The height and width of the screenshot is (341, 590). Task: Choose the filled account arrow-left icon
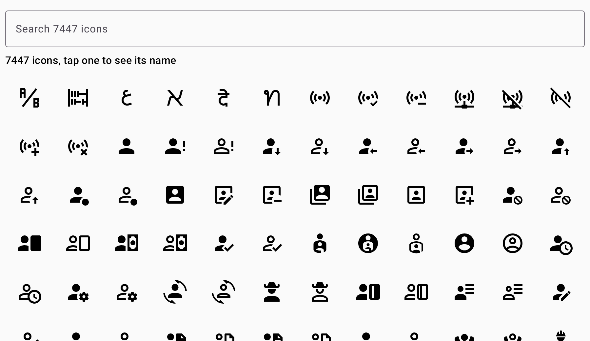point(368,146)
